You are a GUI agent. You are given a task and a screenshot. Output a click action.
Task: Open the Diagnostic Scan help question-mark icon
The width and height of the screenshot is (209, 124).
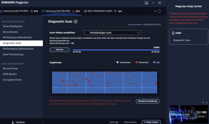(75, 22)
